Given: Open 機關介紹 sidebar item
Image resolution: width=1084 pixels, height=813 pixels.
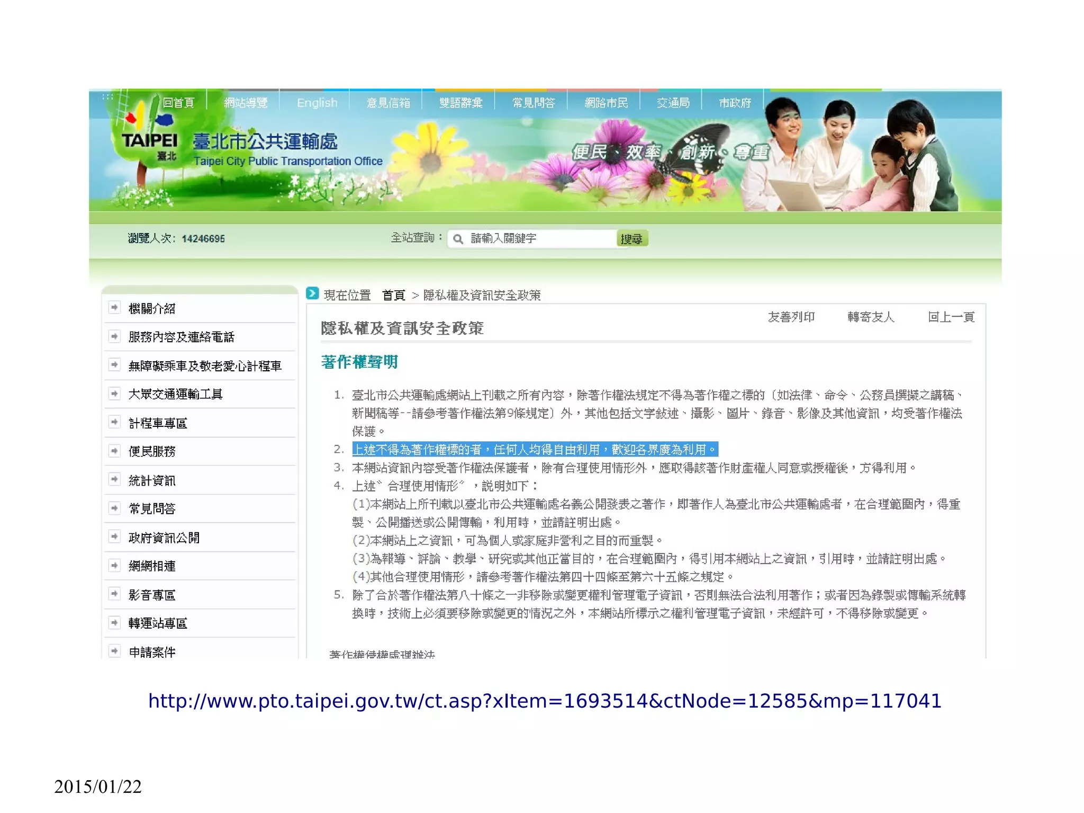Looking at the screenshot, I should (151, 308).
